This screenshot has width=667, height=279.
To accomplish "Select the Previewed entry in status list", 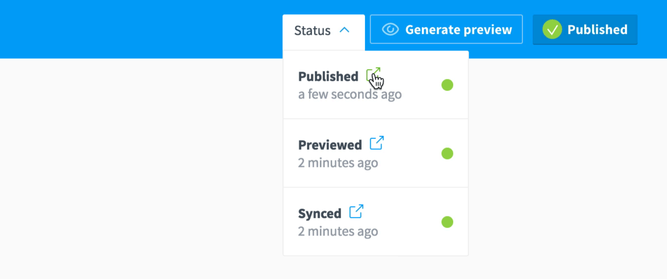I will click(330, 145).
